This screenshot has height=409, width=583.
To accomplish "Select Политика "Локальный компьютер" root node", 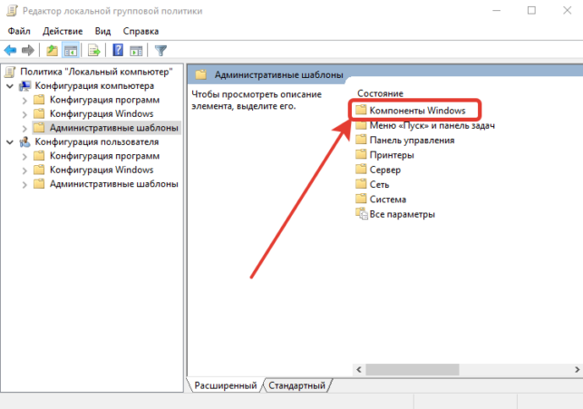I will (x=96, y=72).
